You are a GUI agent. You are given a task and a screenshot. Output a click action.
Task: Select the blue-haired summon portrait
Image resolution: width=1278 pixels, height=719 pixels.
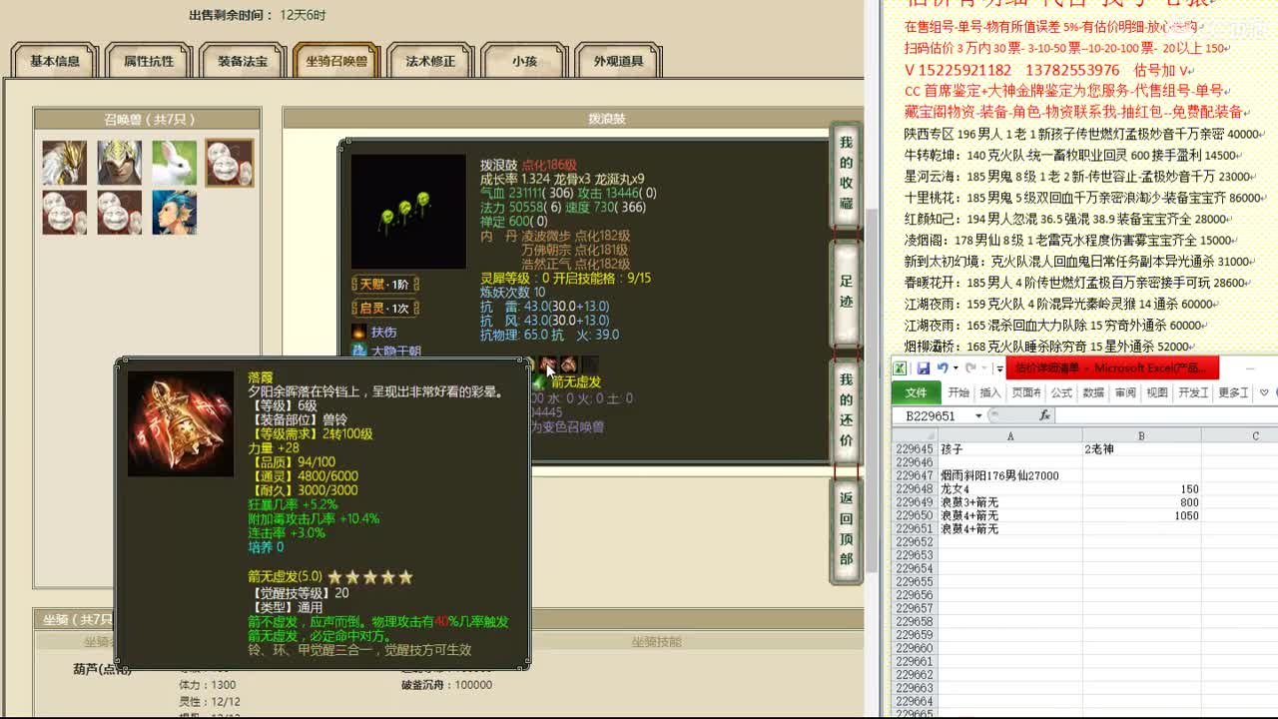tap(175, 213)
